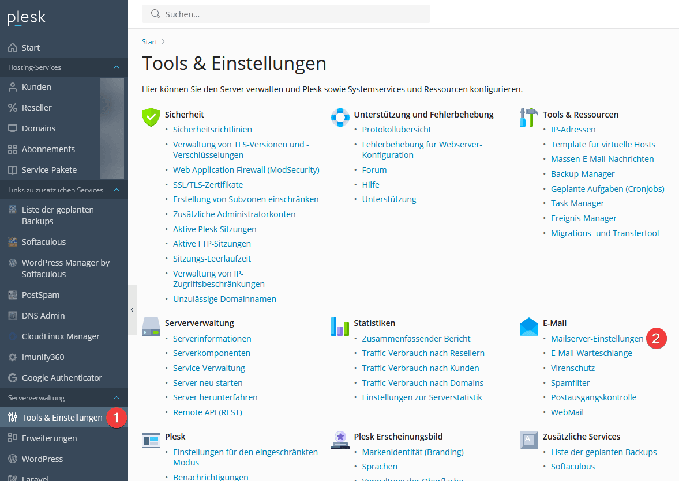Click the Plesk Erscheinungsbild star icon
Viewport: 679px width, 481px height.
(x=340, y=440)
